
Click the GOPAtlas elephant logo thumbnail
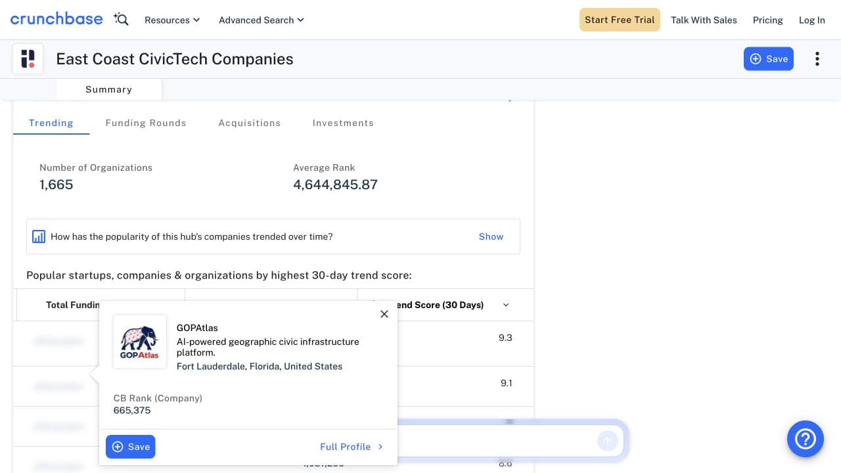coord(140,342)
